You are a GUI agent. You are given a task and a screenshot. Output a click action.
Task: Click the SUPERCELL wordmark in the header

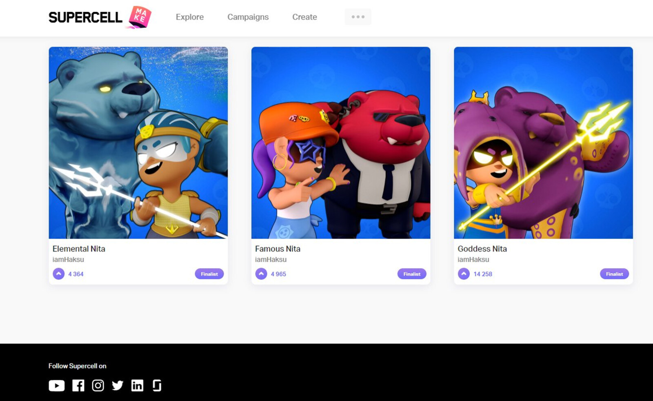coord(85,17)
